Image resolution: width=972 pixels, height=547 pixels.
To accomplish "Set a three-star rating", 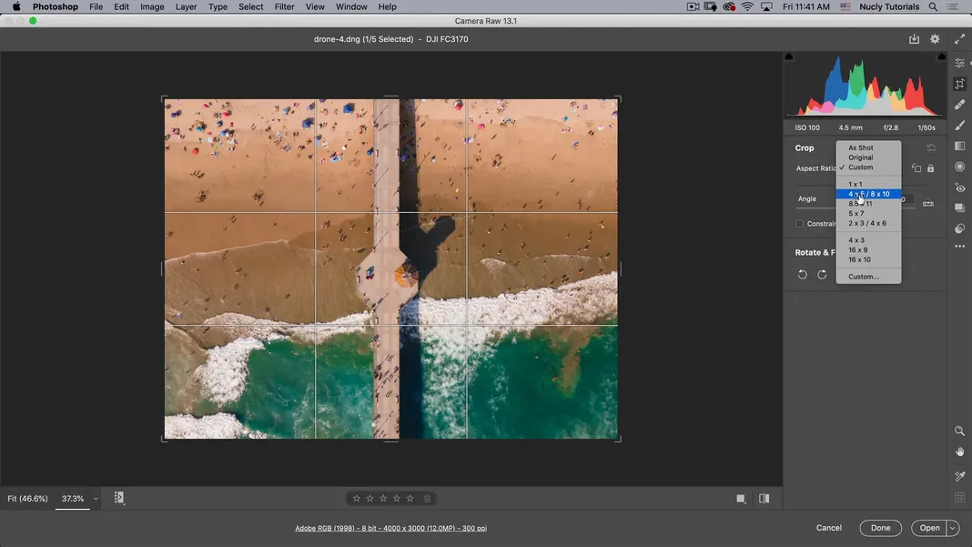I will pyautogui.click(x=383, y=499).
